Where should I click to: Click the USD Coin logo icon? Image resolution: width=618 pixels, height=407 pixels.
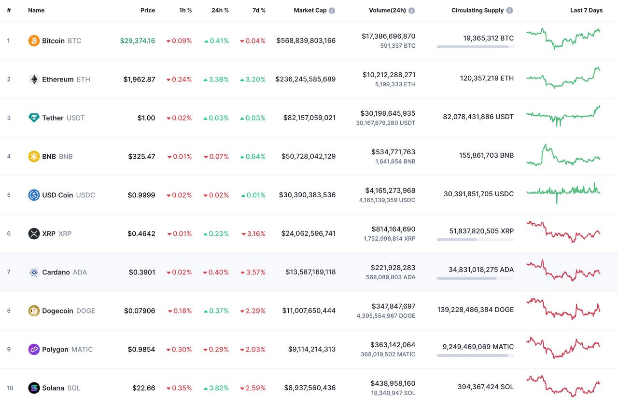point(34,195)
